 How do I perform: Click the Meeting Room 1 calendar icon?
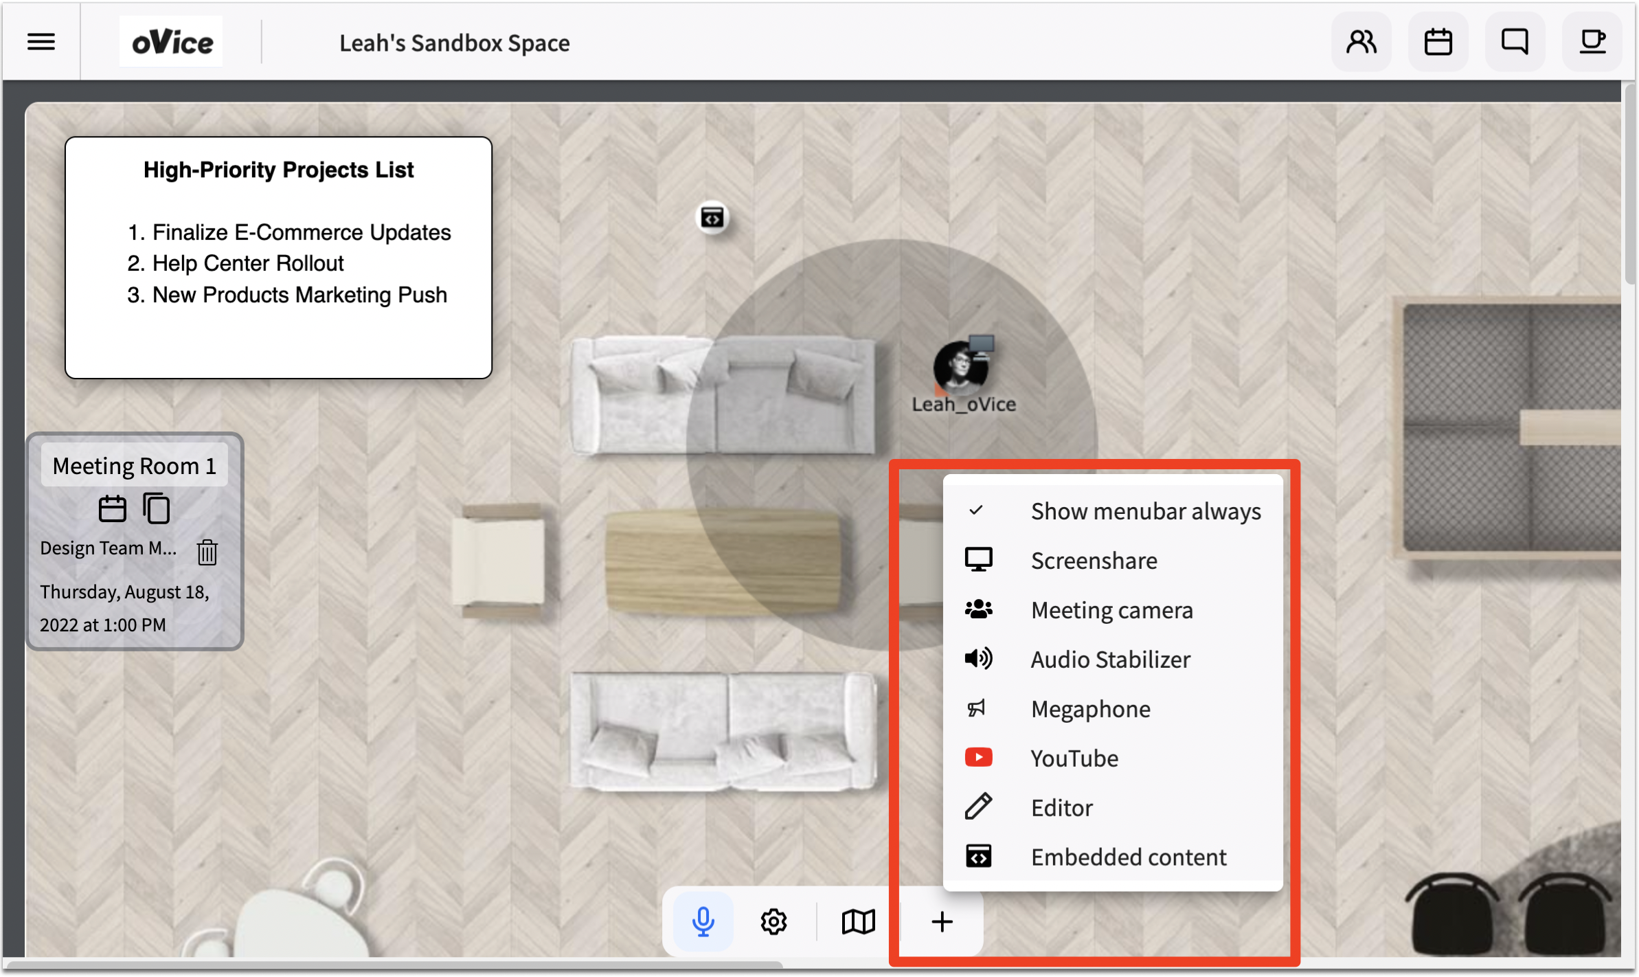113,509
